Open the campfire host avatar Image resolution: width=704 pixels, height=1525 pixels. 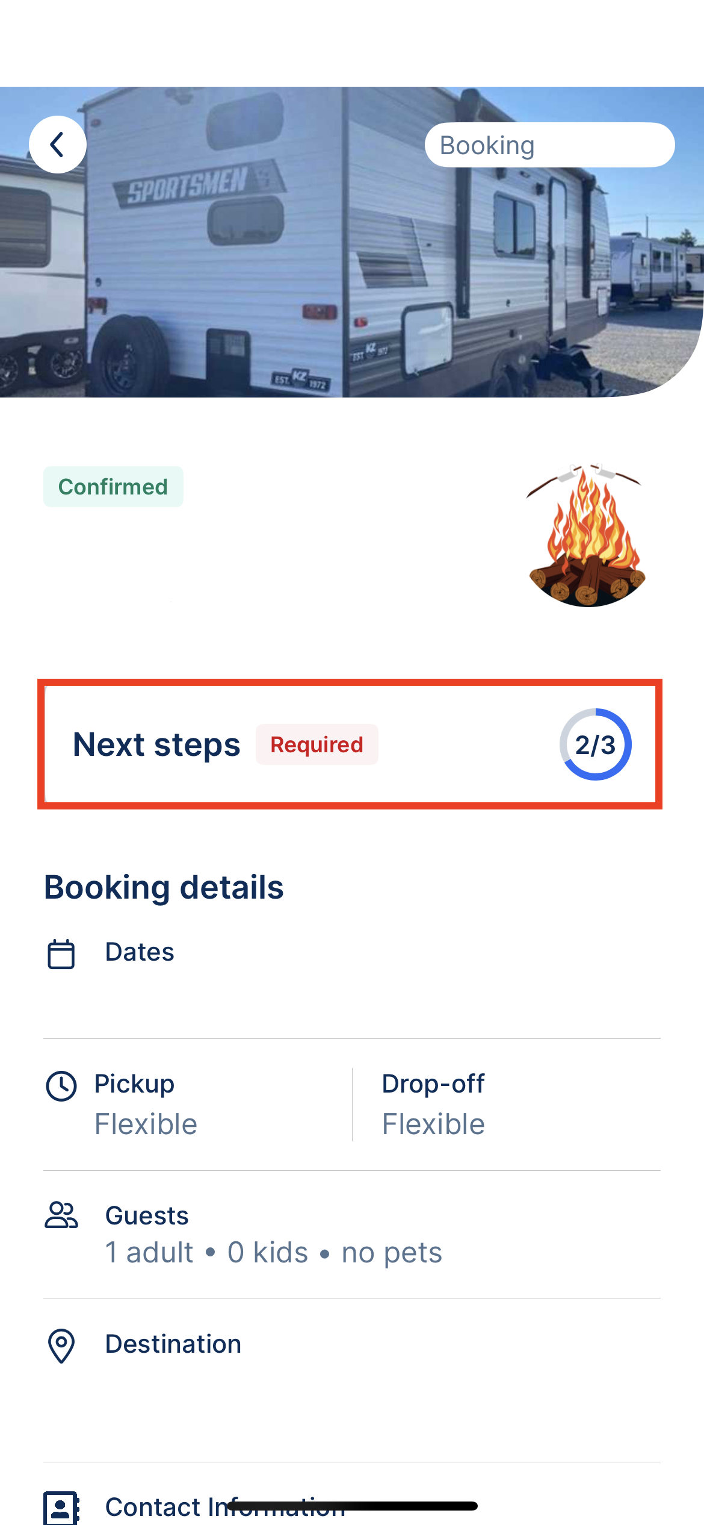coord(586,536)
